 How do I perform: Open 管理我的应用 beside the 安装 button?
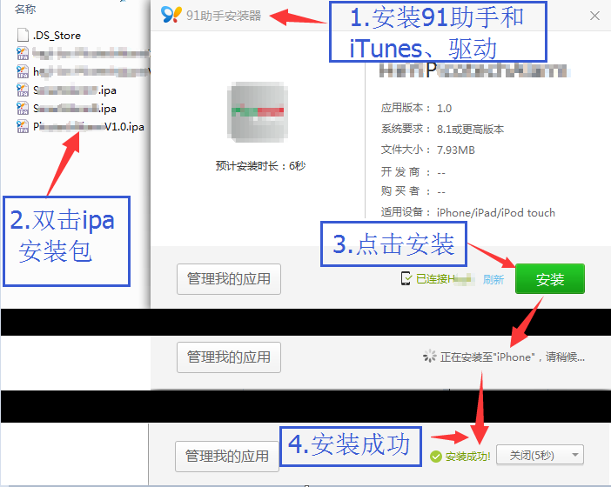coord(229,279)
